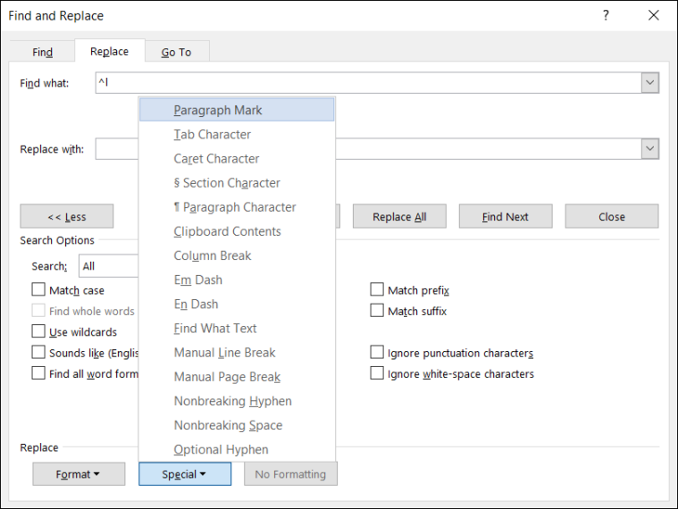Enable the Match case checkbox
Viewport: 678px width, 509px height.
[x=38, y=289]
